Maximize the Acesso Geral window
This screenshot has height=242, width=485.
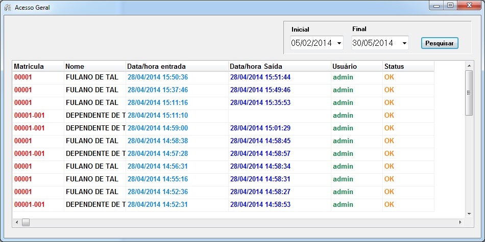coord(450,6)
